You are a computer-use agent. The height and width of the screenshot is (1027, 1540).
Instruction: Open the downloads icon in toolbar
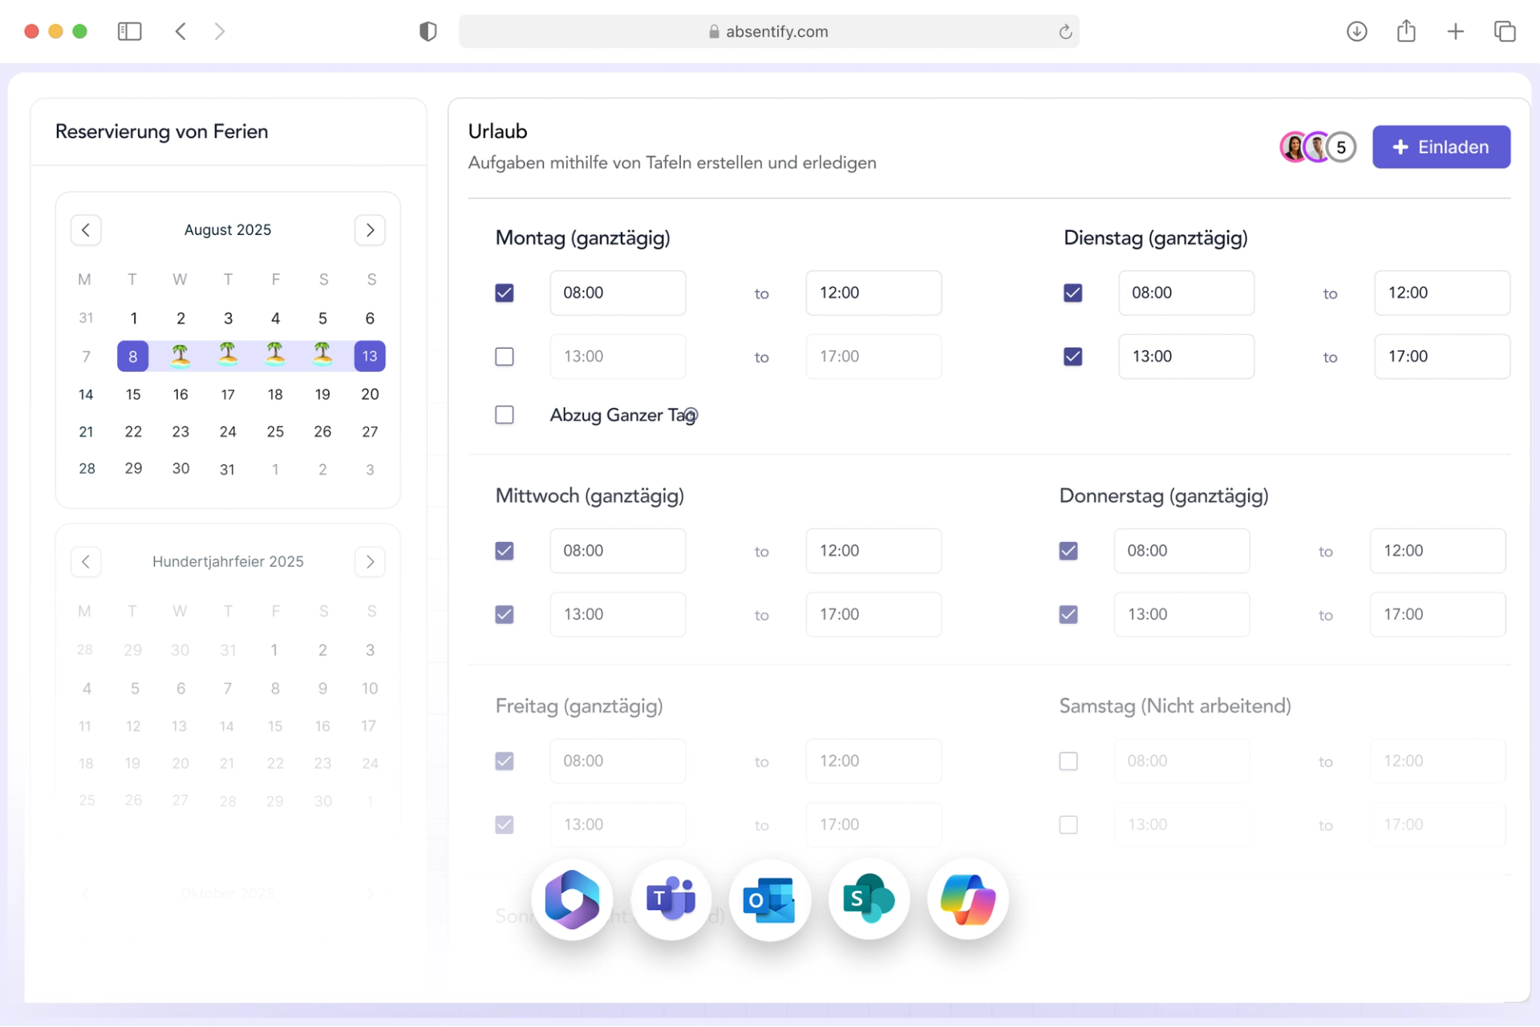coord(1356,31)
